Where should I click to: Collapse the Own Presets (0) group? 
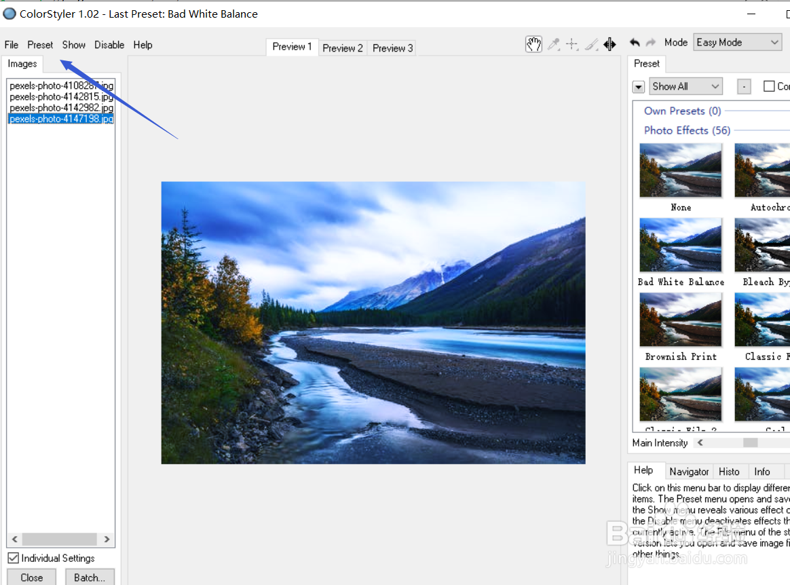click(682, 111)
